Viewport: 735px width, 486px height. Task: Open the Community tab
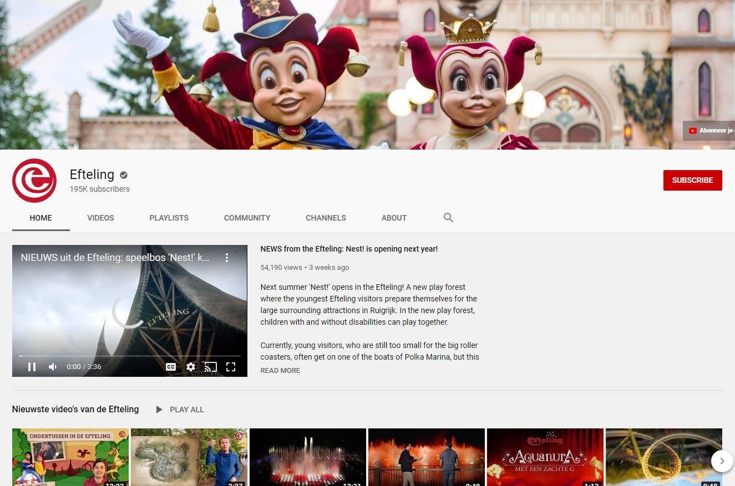(x=247, y=218)
